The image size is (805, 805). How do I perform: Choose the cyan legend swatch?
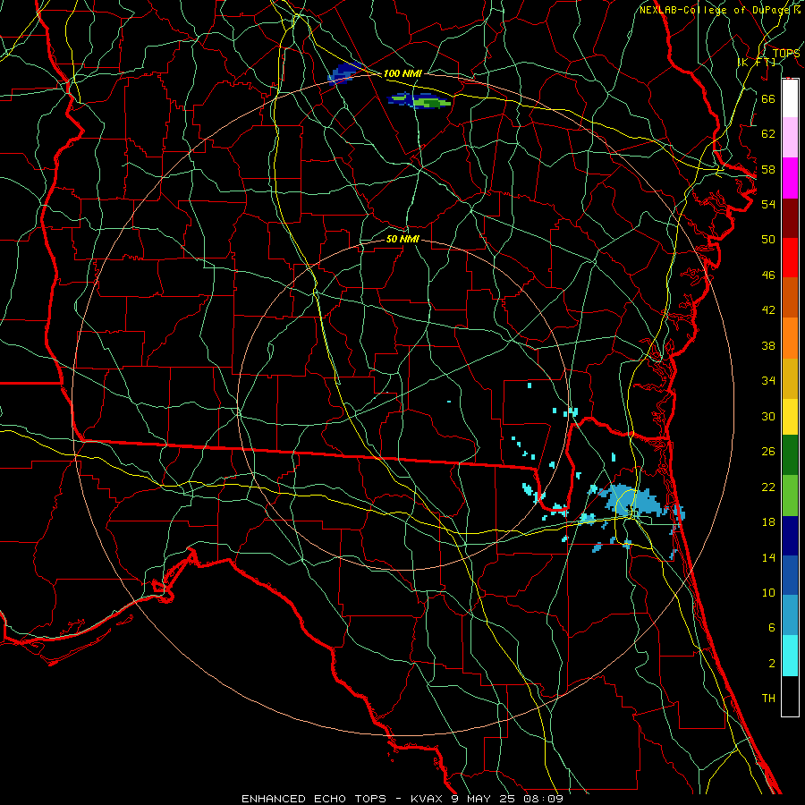tap(790, 656)
